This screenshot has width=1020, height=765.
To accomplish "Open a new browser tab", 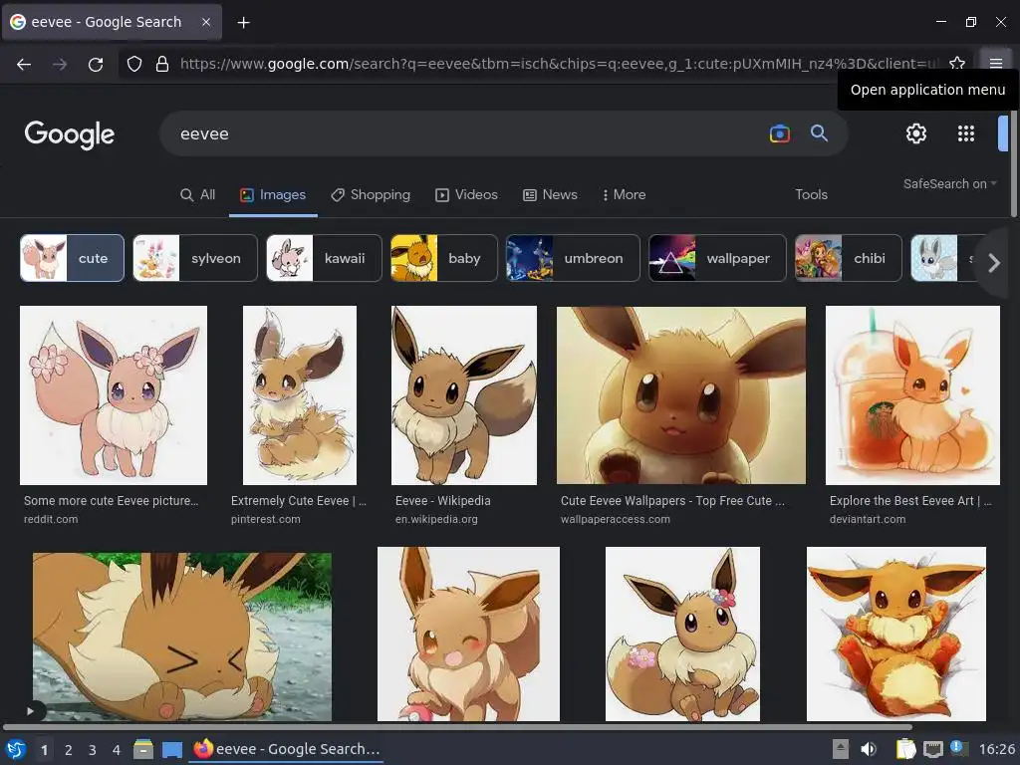I will 243,23.
